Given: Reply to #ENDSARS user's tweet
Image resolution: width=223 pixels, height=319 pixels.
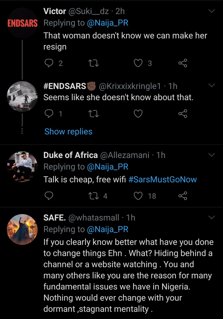Looking at the screenshot, I should [x=49, y=114].
